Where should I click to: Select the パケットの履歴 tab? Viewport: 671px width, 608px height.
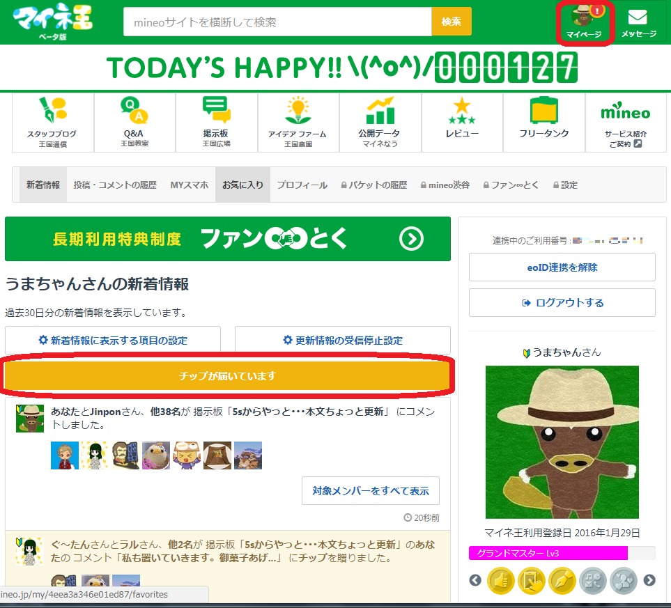[x=374, y=185]
